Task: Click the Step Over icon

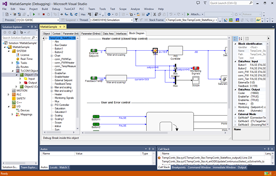Action: (x=71, y=14)
